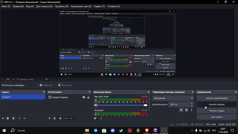Remove transition with trash icon
The image size is (238, 134).
[186, 110]
